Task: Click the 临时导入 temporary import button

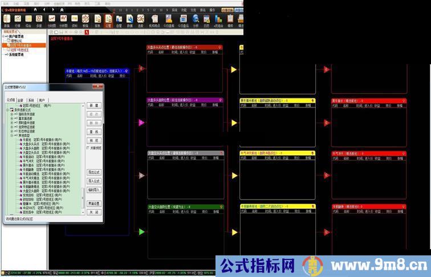Action: [x=94, y=190]
